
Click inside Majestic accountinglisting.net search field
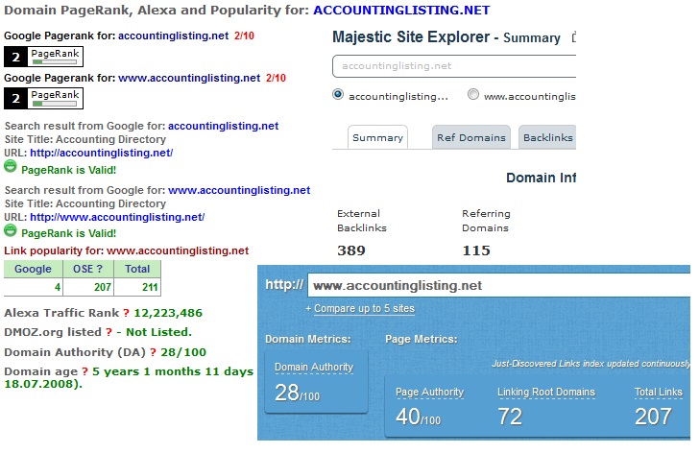454,66
